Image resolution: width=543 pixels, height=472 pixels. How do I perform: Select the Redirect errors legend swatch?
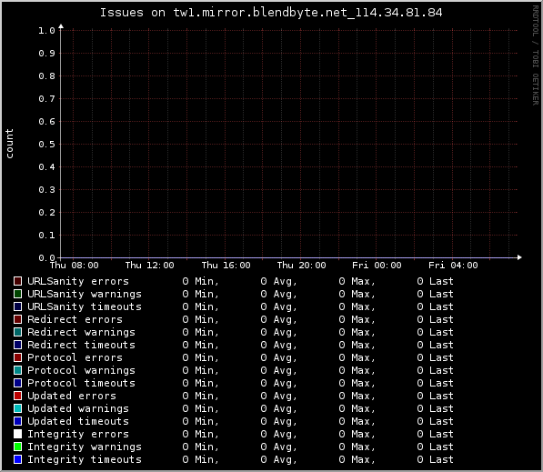(x=17, y=319)
